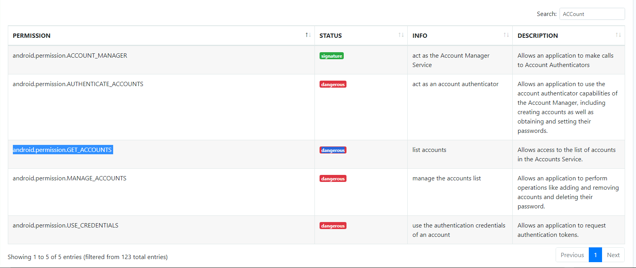The image size is (636, 268).
Task: Click into the Search input field
Action: (592, 14)
